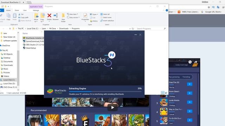Minimize the BlueStacks installer window

(x=136, y=35)
